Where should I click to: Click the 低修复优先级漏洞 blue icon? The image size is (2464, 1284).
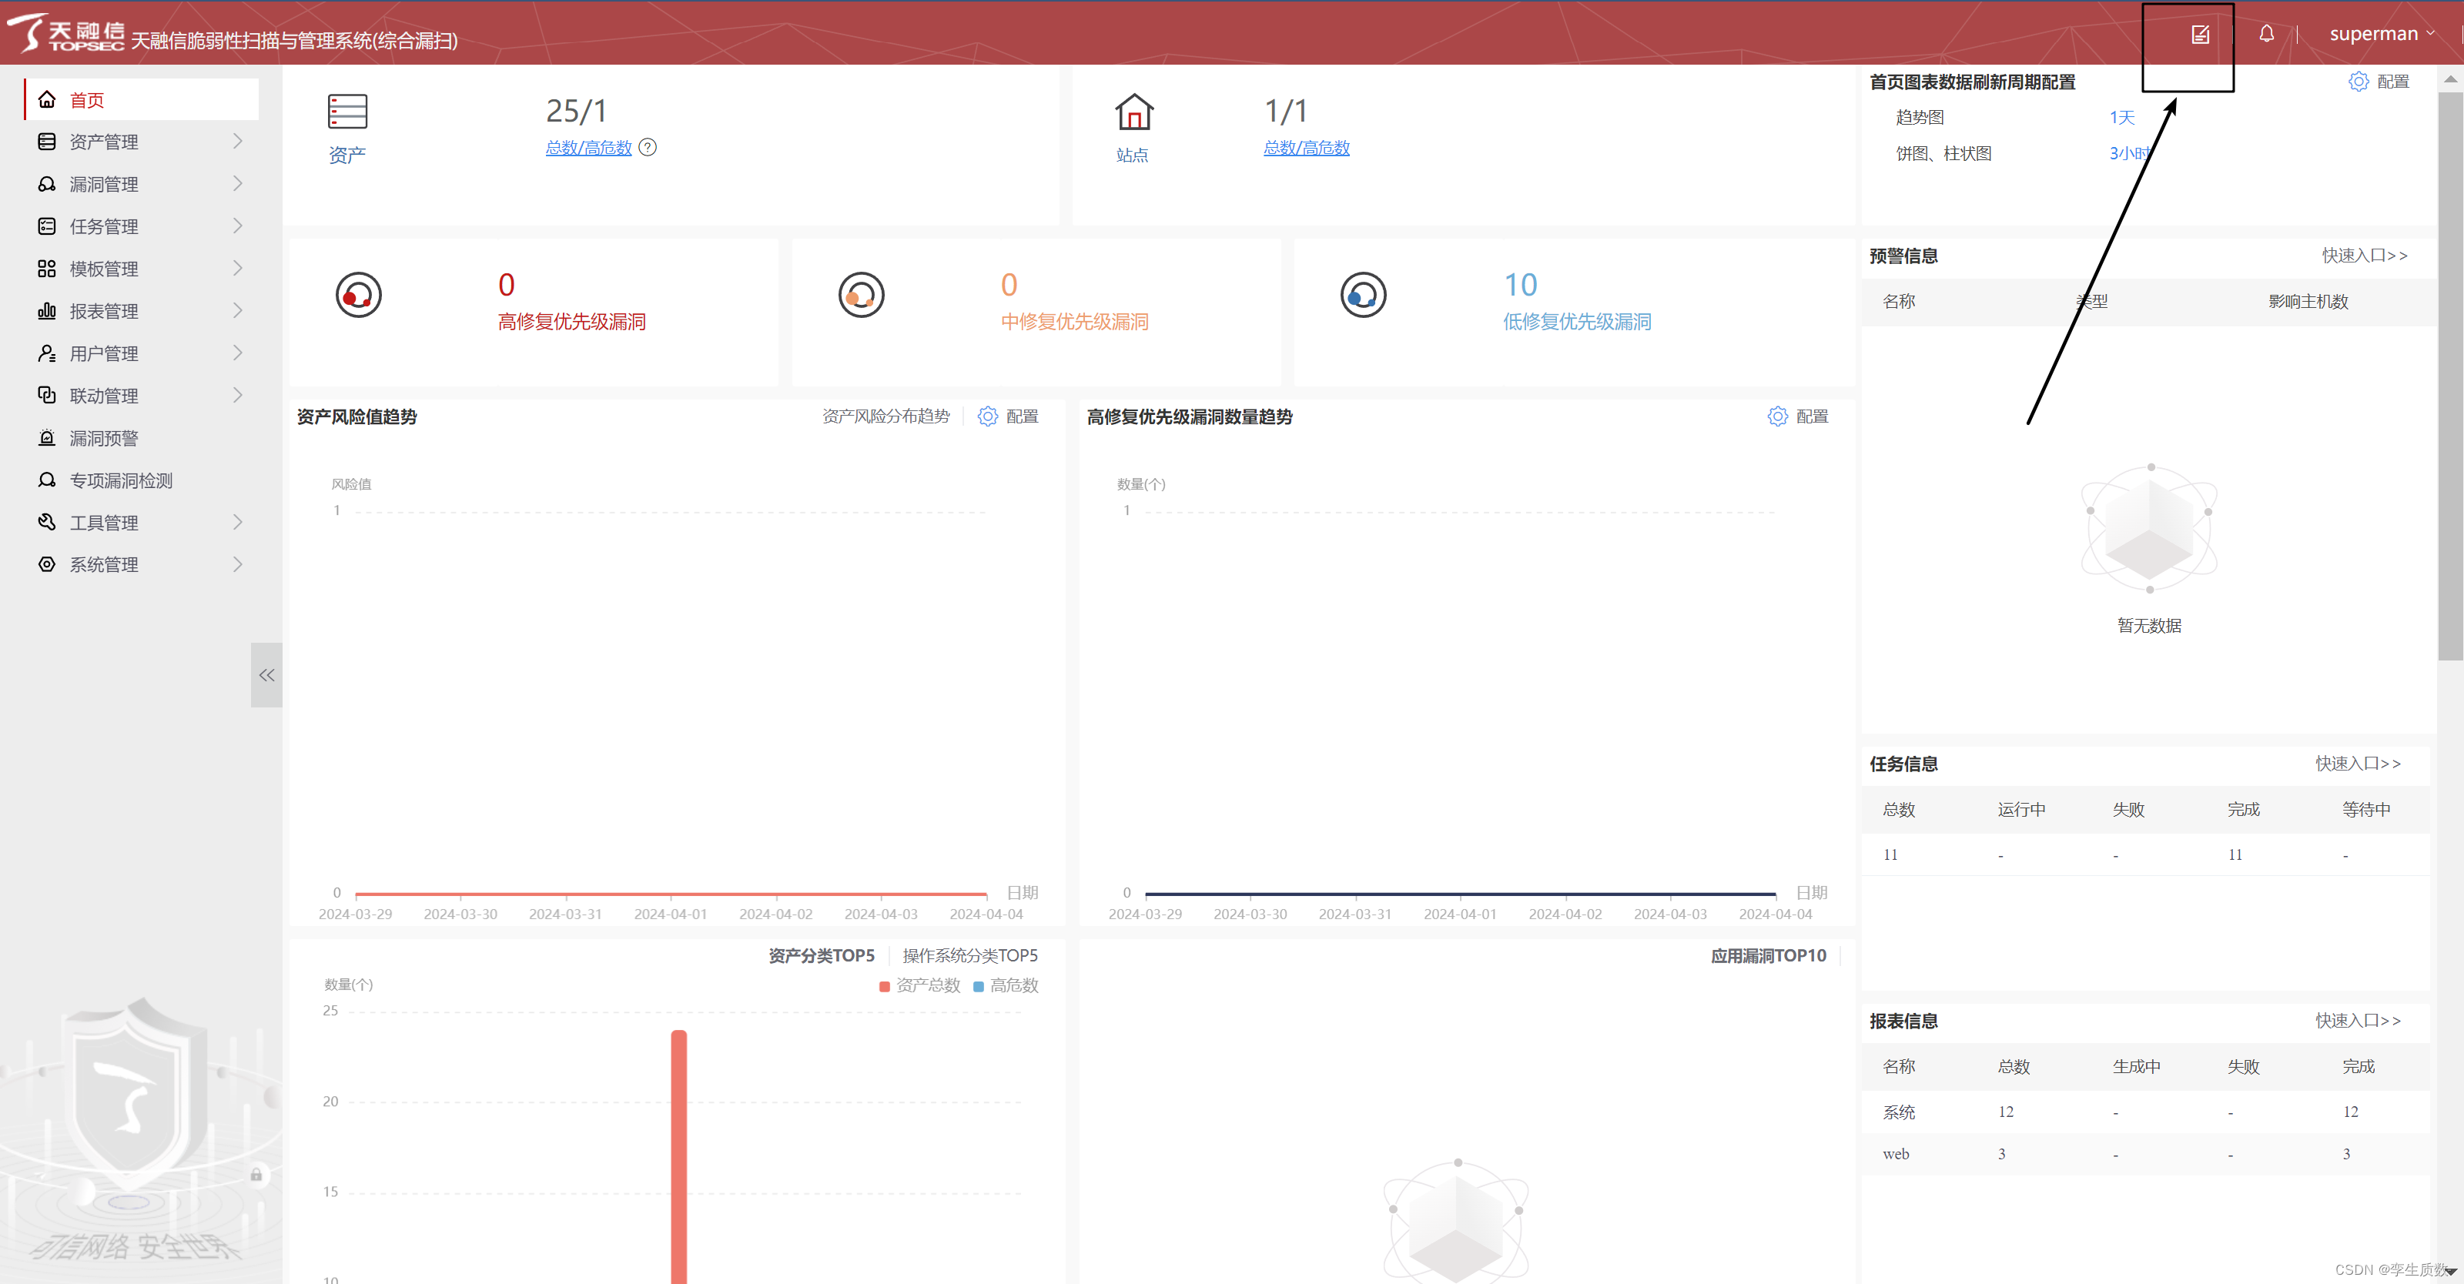(x=1362, y=296)
